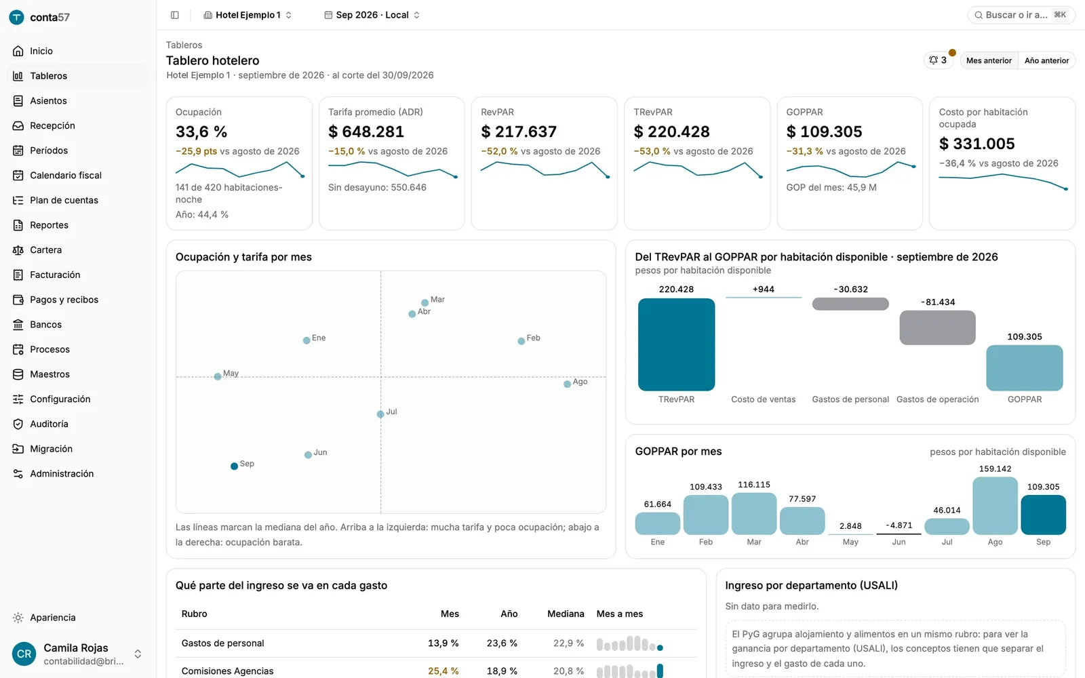The image size is (1085, 678).
Task: Click the Comisiones Agencias row label
Action: point(227,671)
